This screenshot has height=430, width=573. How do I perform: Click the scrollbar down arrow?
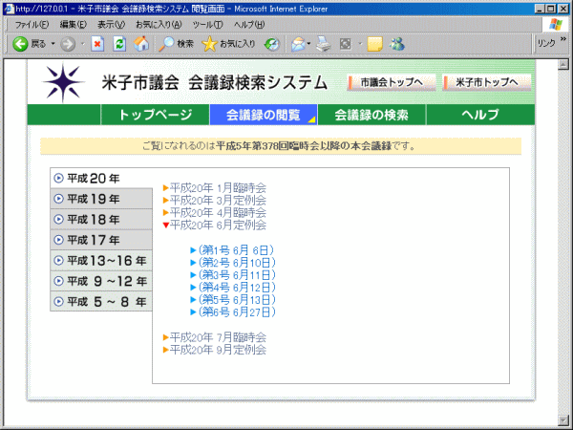click(x=563, y=419)
